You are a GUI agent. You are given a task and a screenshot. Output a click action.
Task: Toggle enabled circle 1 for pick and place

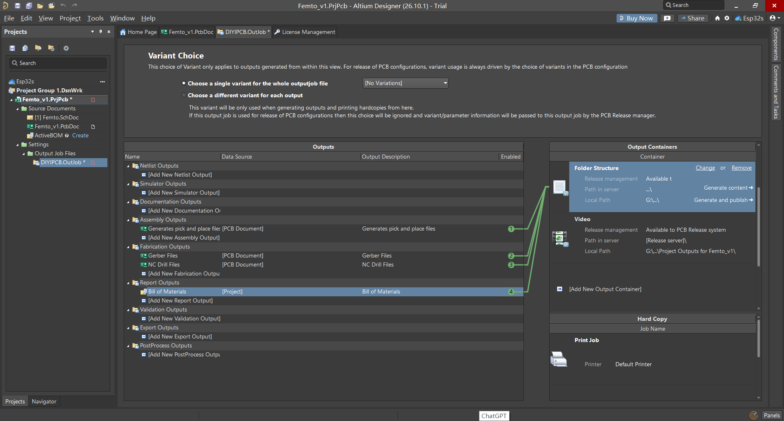511,229
